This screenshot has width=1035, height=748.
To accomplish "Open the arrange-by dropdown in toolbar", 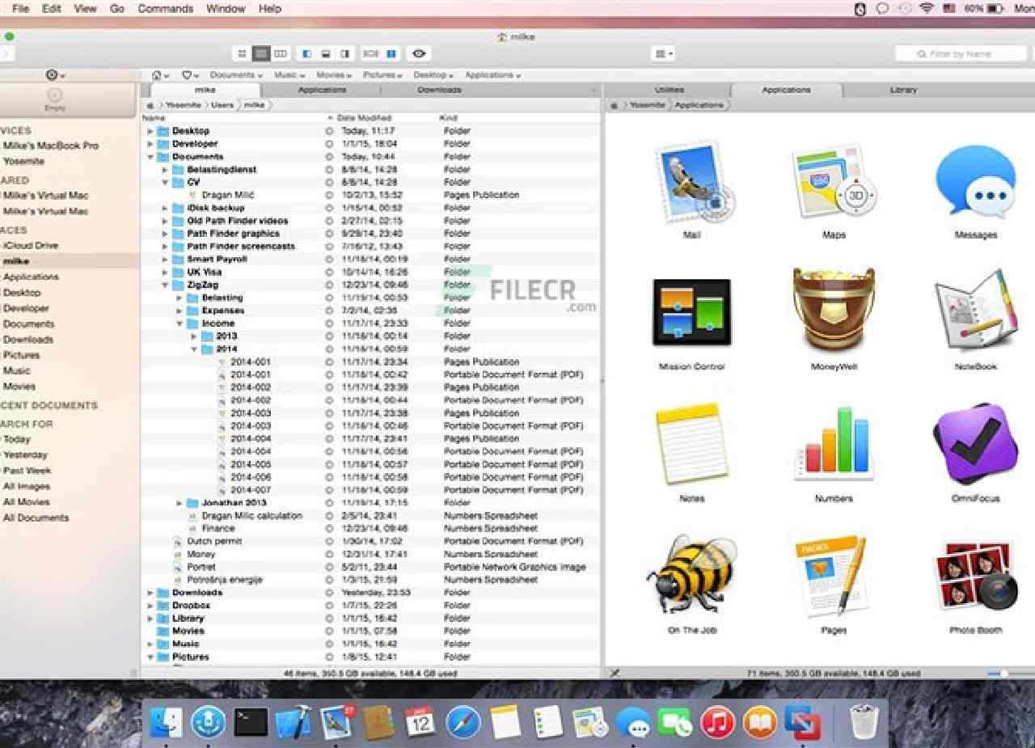I will point(664,53).
